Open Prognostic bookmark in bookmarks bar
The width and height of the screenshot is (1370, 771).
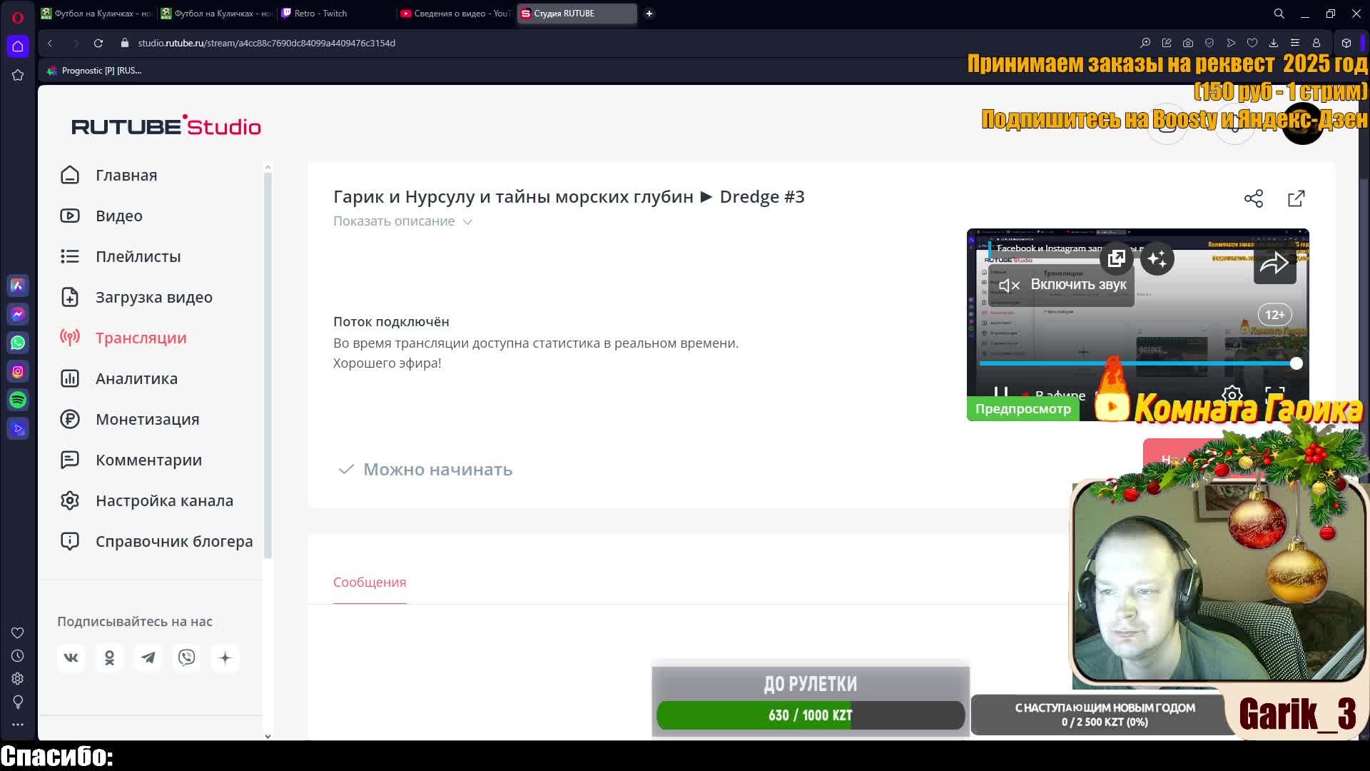[93, 71]
